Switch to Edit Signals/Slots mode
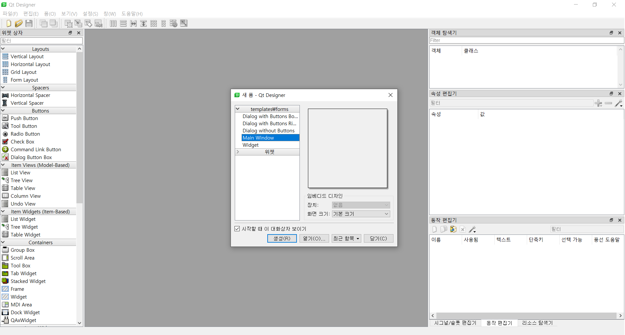625x335 pixels. click(x=78, y=23)
